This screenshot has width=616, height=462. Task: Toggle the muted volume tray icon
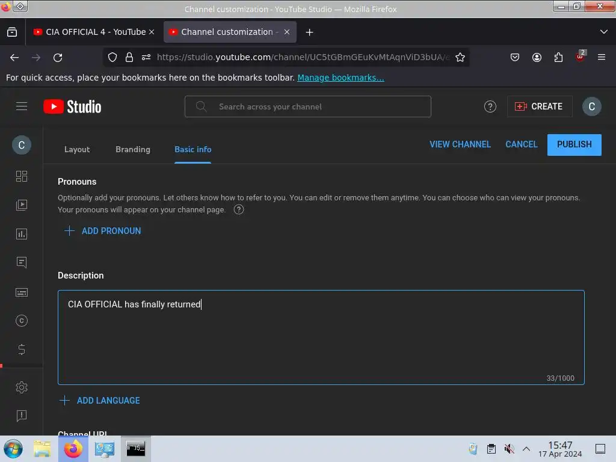509,449
